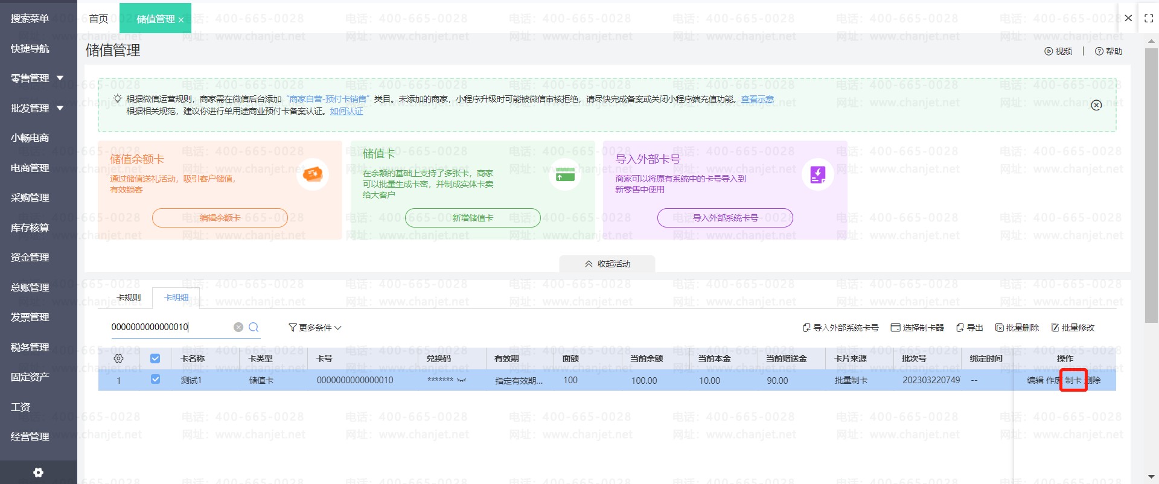Reveal hidden redemption code with eye icon
Image resolution: width=1159 pixels, height=484 pixels.
tap(462, 380)
